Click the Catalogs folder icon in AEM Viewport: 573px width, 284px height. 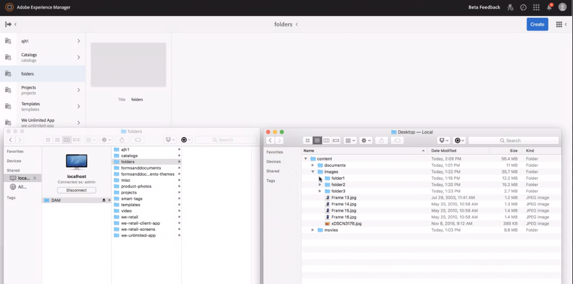[x=8, y=58]
